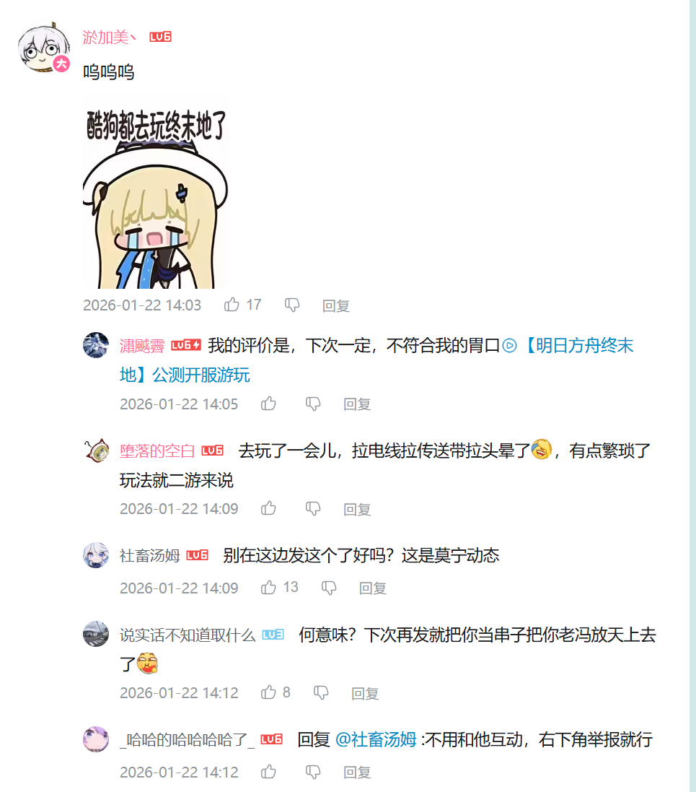This screenshot has height=792, width=696.
Task: Like 社畜汤姆's comment with 13 likes
Action: point(268,588)
